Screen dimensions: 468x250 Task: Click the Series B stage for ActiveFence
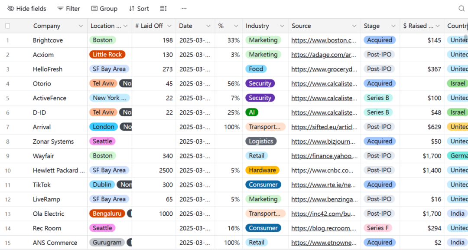(378, 98)
